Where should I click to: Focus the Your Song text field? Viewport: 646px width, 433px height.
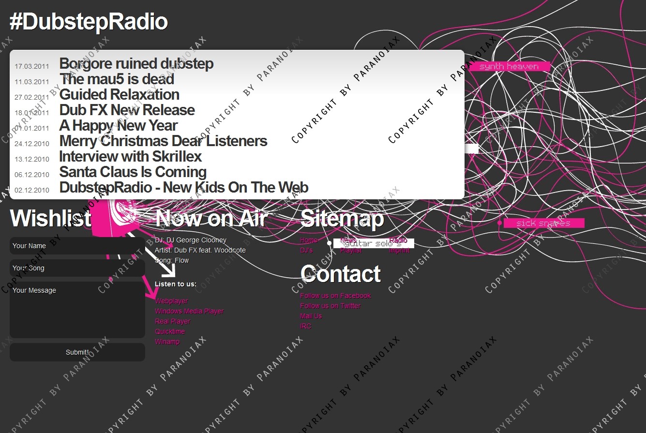coord(77,268)
